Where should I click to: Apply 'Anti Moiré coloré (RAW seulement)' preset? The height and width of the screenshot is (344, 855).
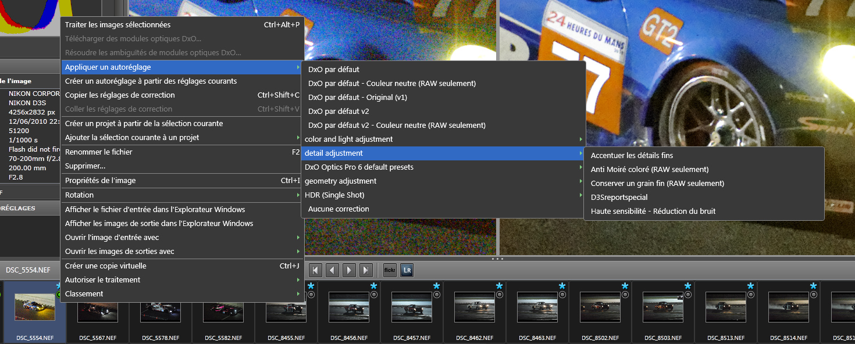(x=704, y=170)
